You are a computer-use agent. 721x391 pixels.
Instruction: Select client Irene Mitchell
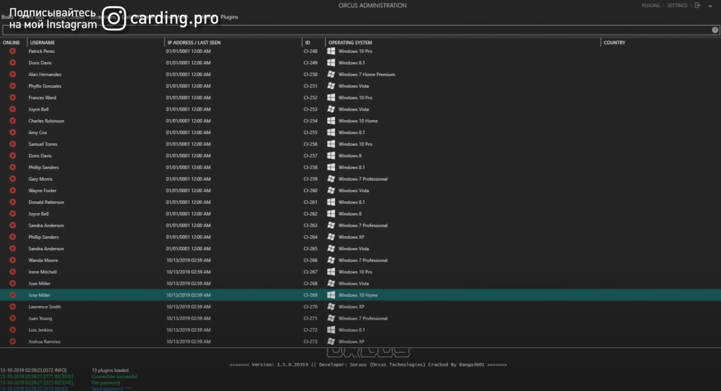42,272
